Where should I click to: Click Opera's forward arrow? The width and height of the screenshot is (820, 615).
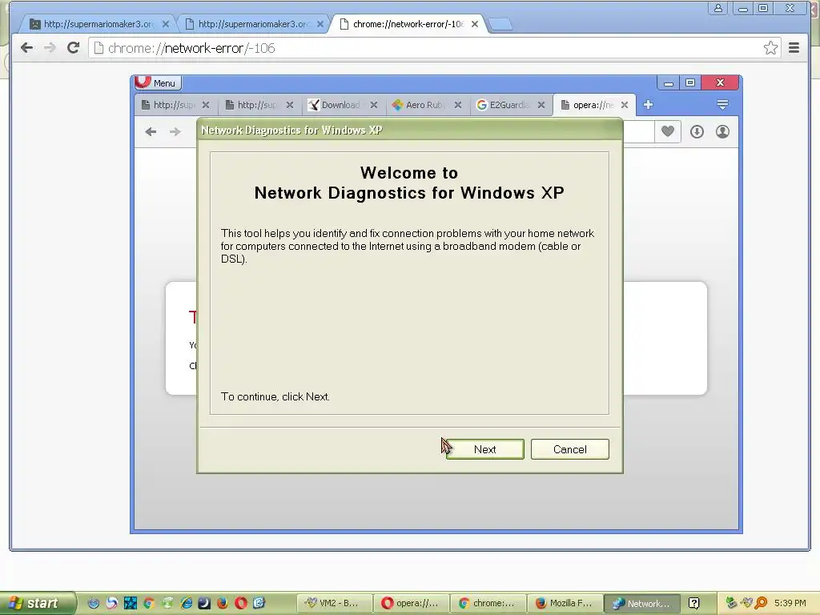click(x=175, y=132)
